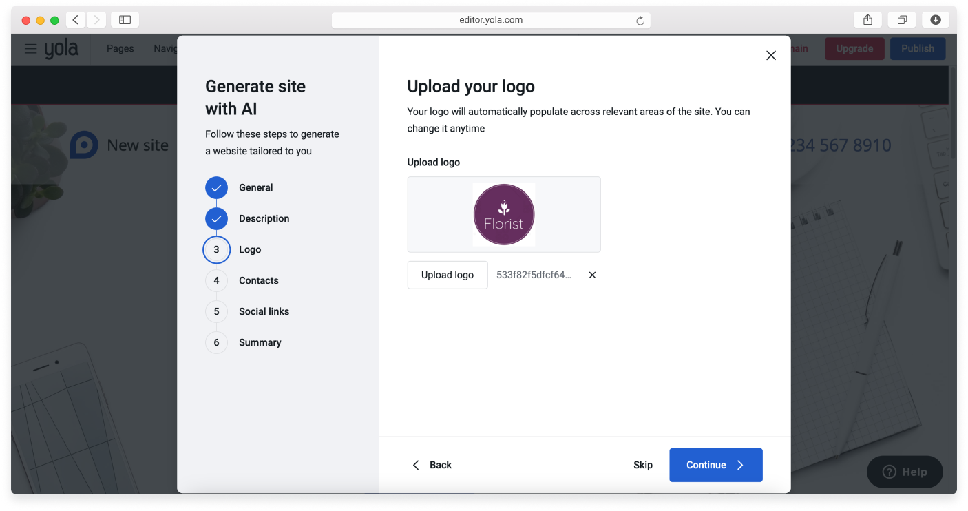Skip the logo step
This screenshot has width=968, height=511.
(642, 465)
